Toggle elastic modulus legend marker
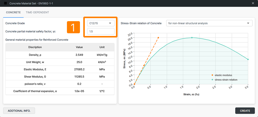This screenshot has height=117, width=258. tap(212, 75)
